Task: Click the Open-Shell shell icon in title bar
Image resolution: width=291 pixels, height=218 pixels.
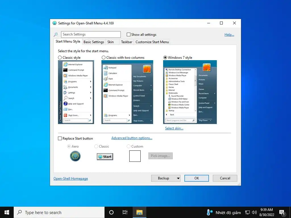Action: [x=55, y=23]
